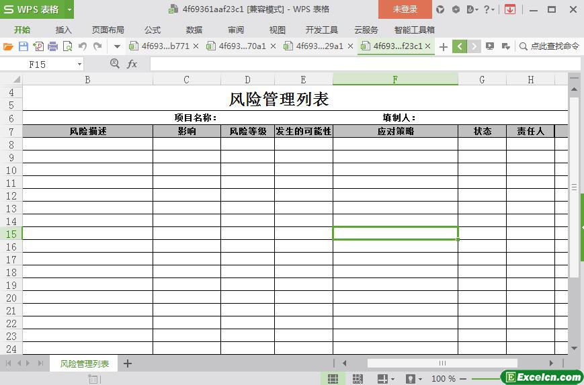This screenshot has width=584, height=385.
Task: Click the 未登录 login button
Action: pyautogui.click(x=405, y=9)
